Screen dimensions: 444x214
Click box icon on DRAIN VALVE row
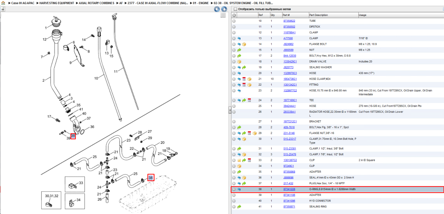click(x=239, y=61)
